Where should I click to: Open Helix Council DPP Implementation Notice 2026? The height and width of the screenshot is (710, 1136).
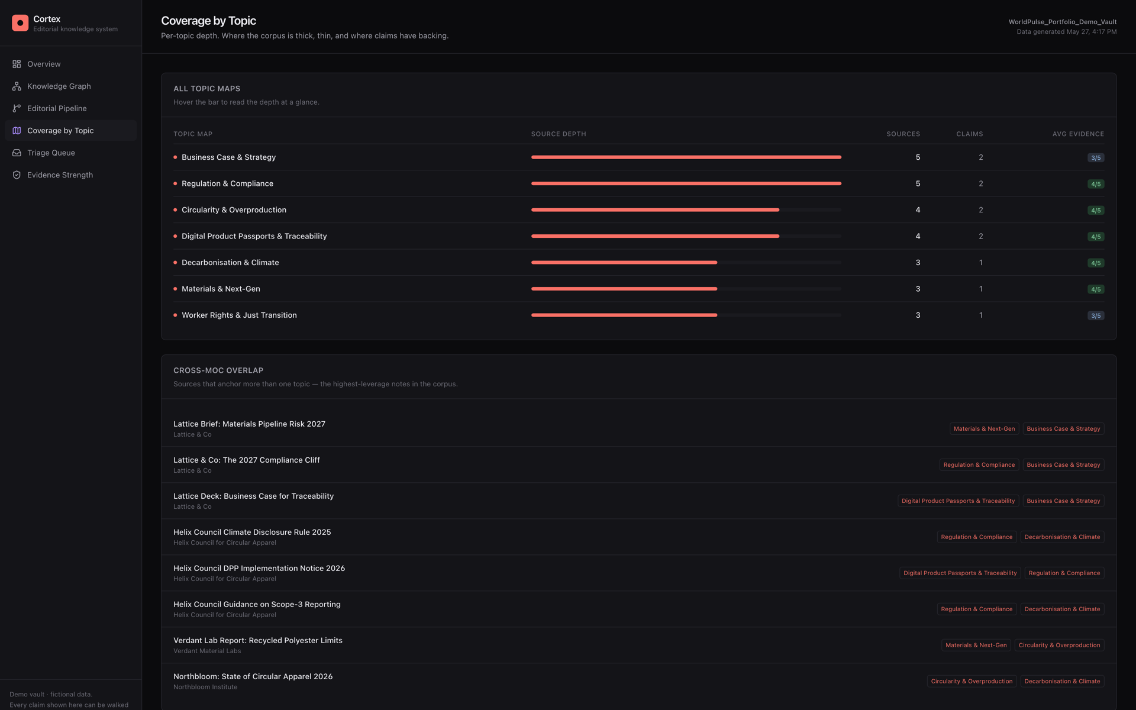(x=259, y=569)
